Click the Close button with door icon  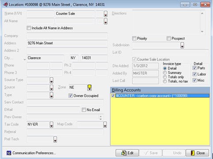point(198,153)
